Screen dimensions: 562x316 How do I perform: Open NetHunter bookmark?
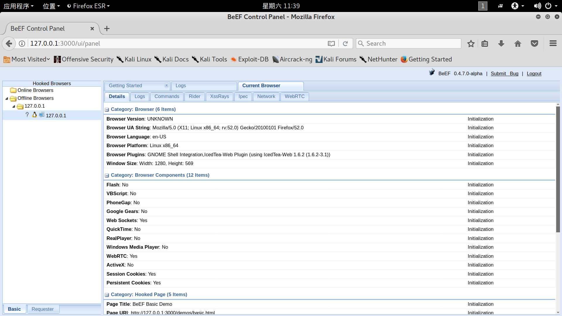pyautogui.click(x=378, y=59)
